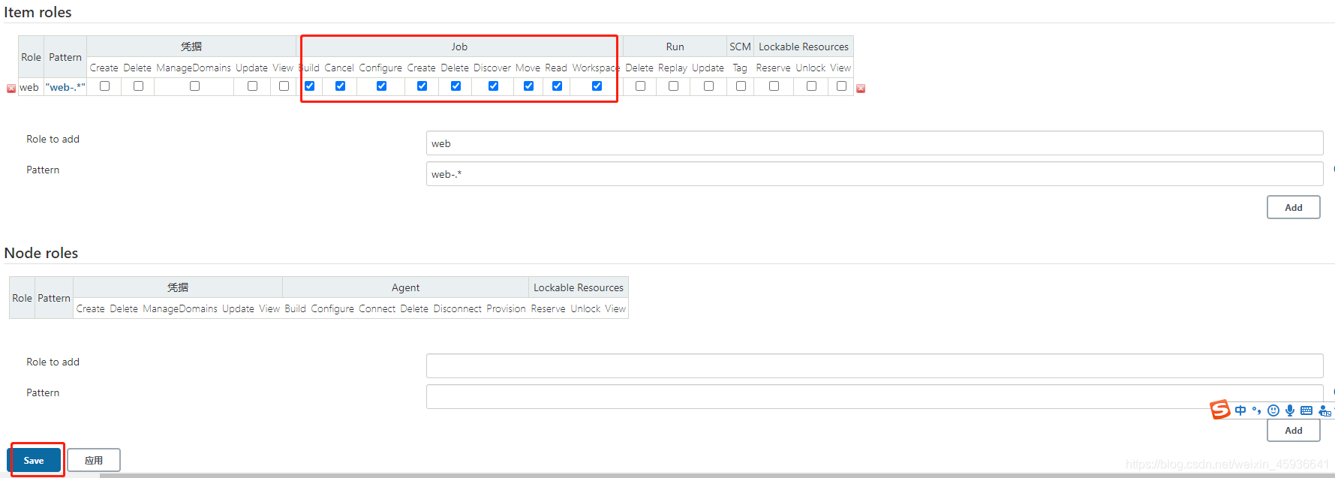
Task: Click Node roles "Lockable Resources" group header
Action: tap(579, 287)
